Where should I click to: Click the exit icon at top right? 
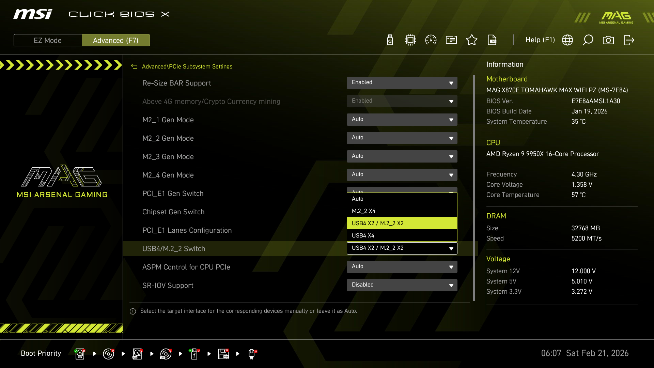tap(629, 40)
